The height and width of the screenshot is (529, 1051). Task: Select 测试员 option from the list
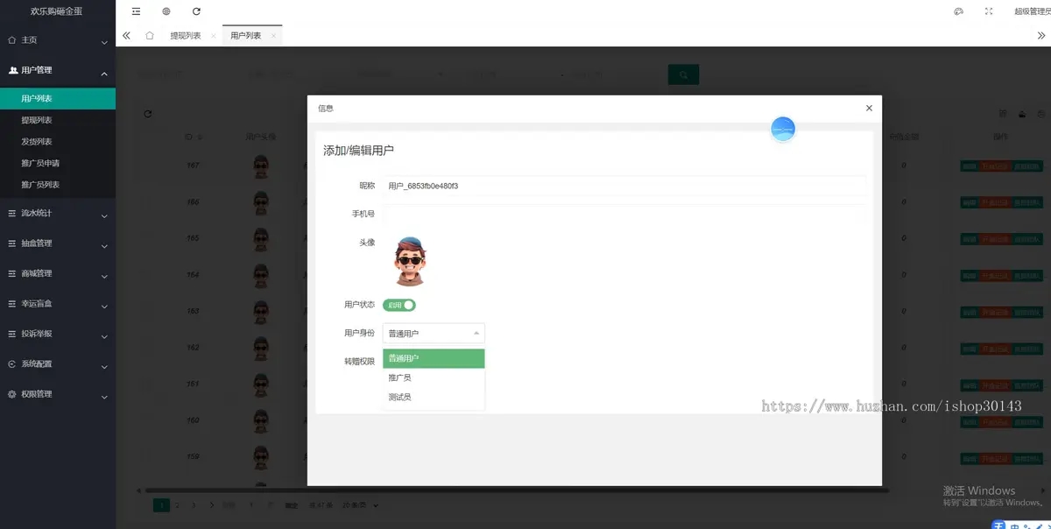(434, 397)
